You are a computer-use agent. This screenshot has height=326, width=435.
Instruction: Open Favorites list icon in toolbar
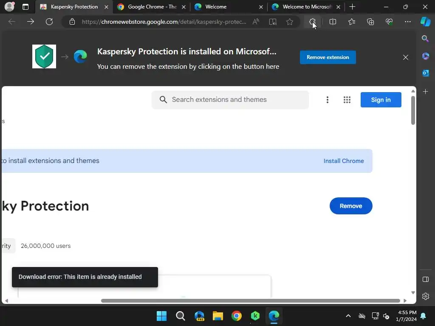(351, 22)
